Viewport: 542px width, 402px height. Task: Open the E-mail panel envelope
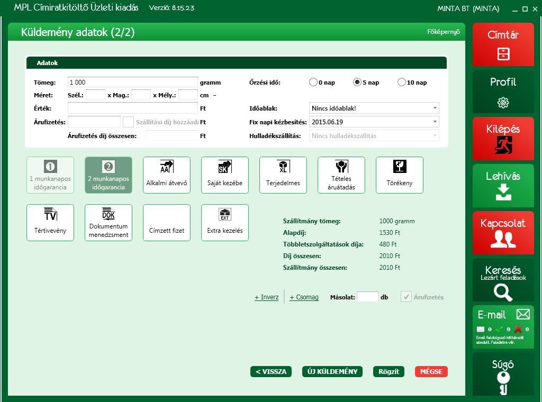coord(523,314)
